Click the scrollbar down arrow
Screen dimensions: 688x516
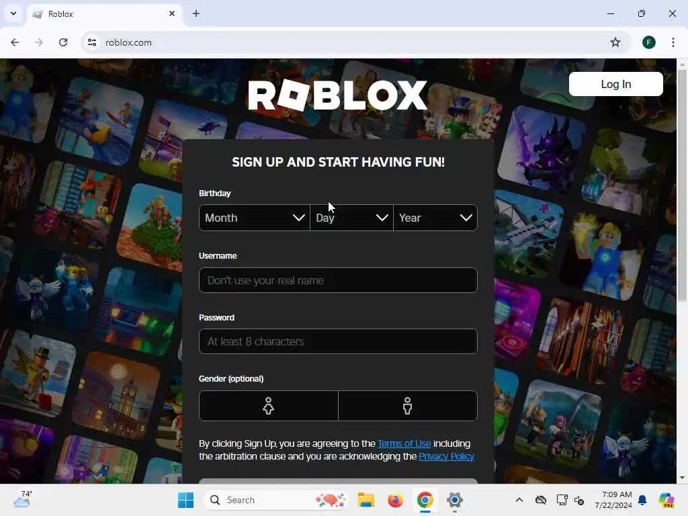682,478
